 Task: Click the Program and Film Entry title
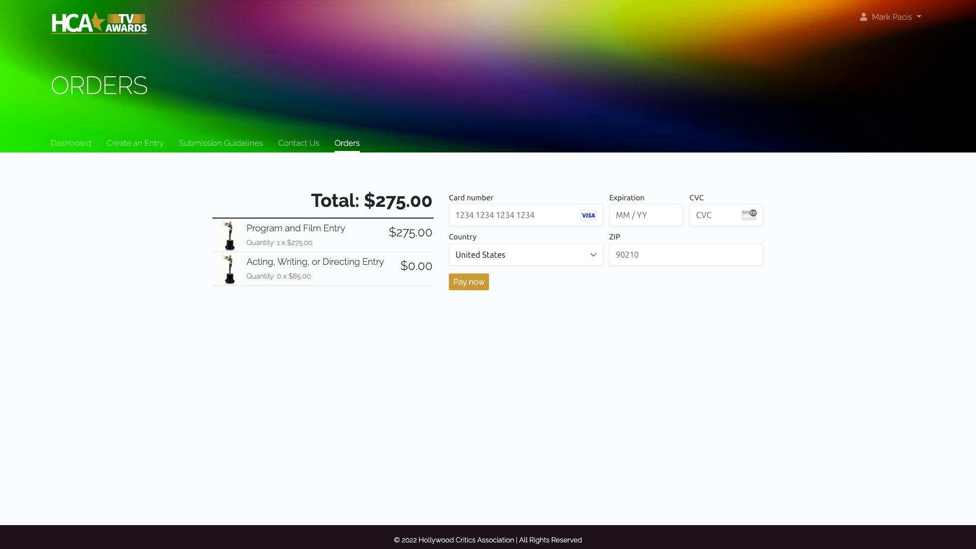click(295, 228)
